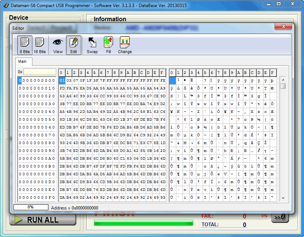Image resolution: width=304 pixels, height=237 pixels.
Task: Click the >>0 reset counter button
Action: point(279,217)
